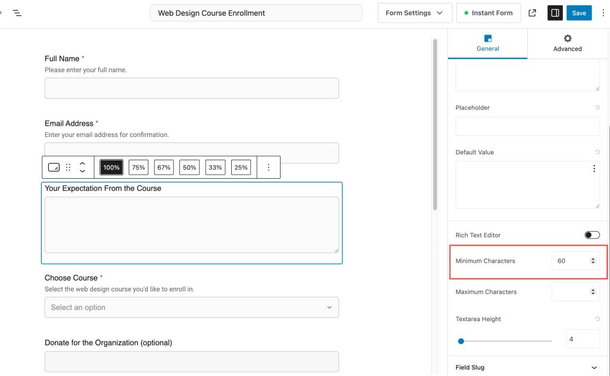Viewport: 610px width, 376px height.
Task: Switch to the Advanced tab
Action: point(567,43)
